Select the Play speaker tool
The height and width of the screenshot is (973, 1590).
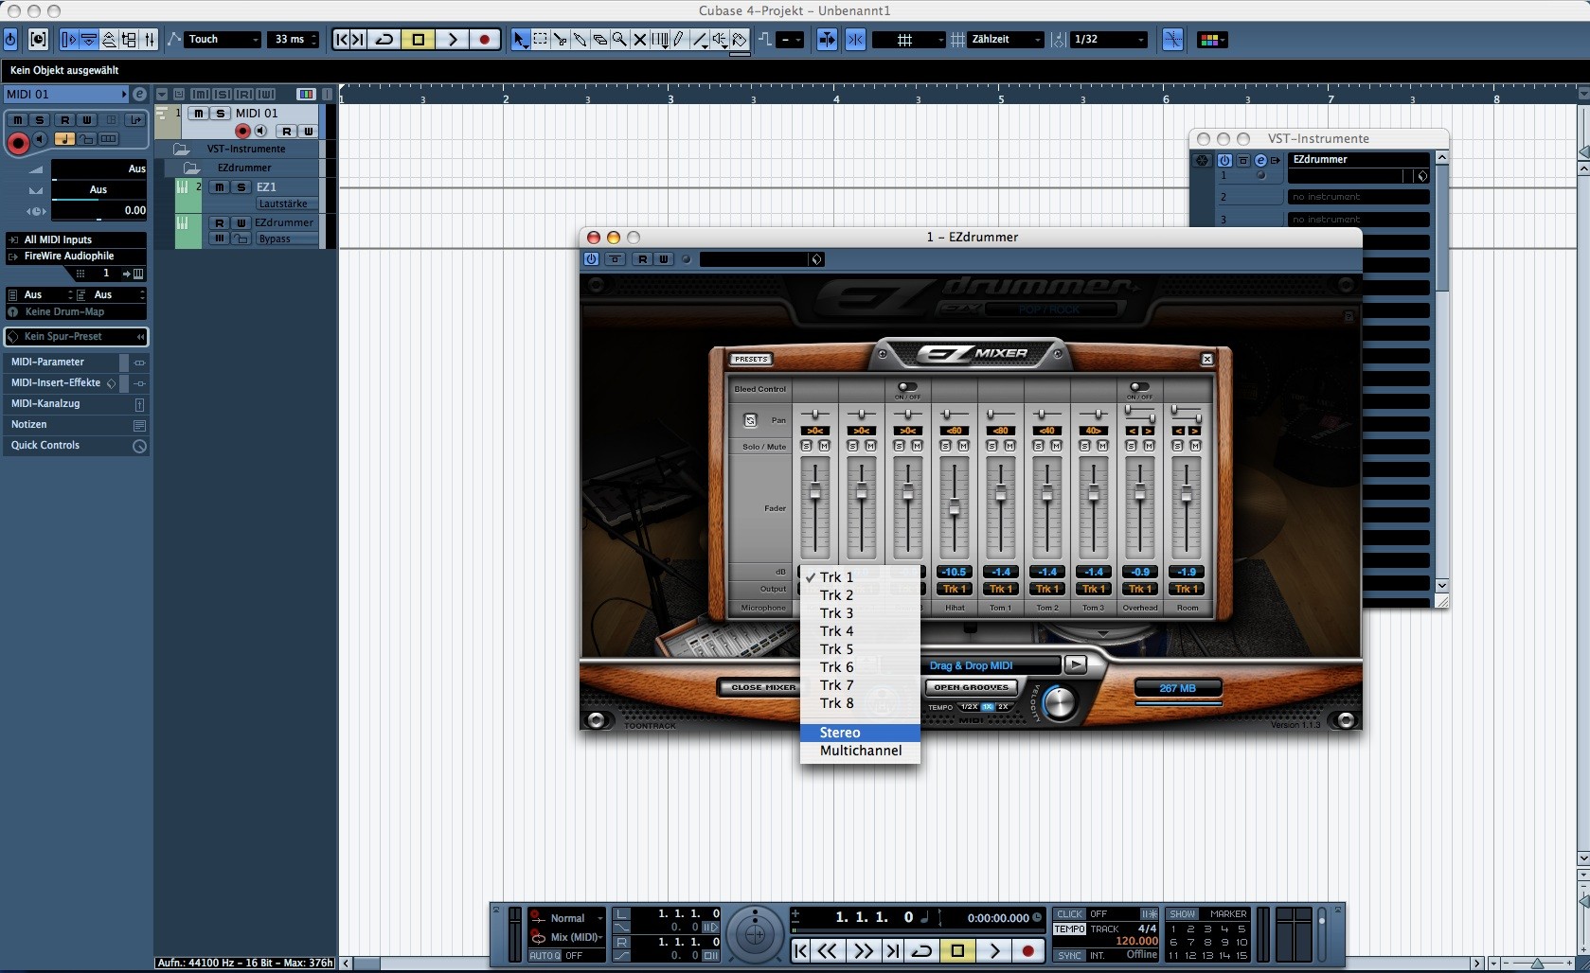coord(720,40)
